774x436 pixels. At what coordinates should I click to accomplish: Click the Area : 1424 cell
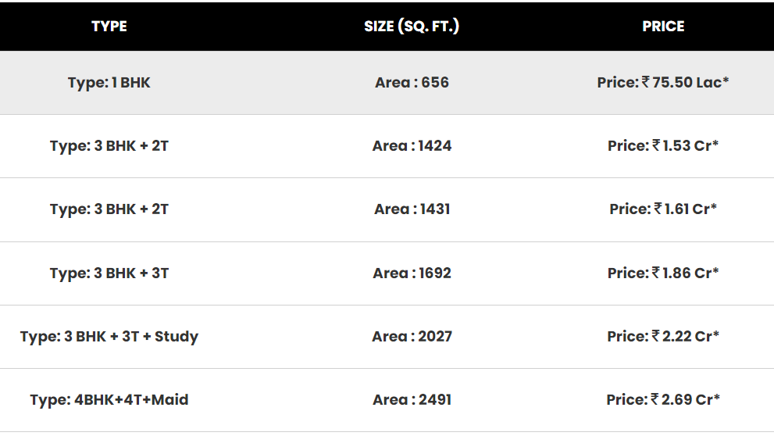click(x=412, y=145)
